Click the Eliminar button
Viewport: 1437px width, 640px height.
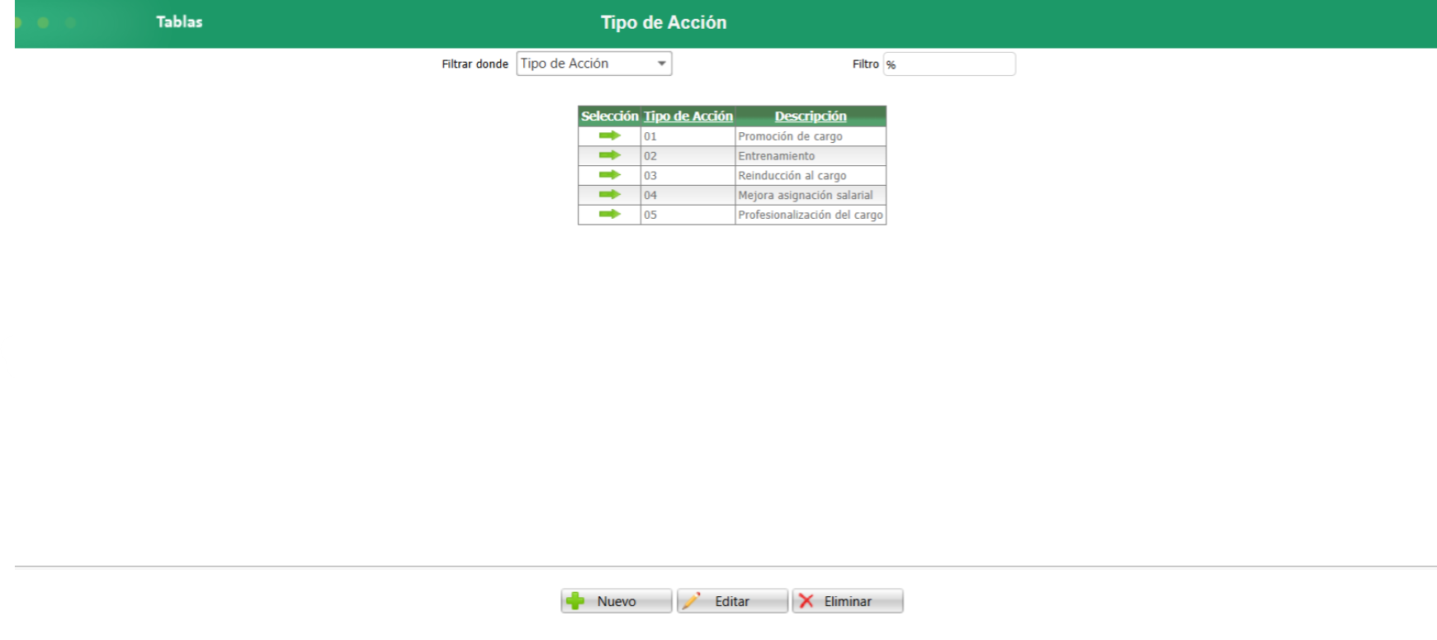pyautogui.click(x=848, y=601)
